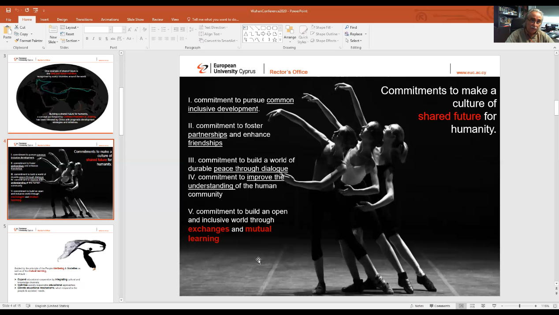Click the Reset slide button
Image resolution: width=559 pixels, height=315 pixels.
67,34
